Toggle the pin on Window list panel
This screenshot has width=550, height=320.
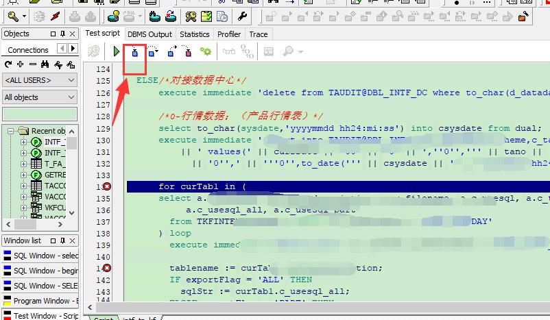tap(63, 241)
